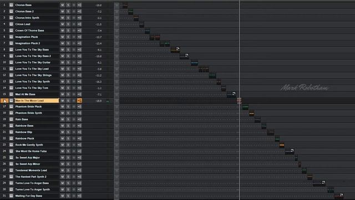
Task: Open instrument icon of Imagination Pluck 2 track
Action: [x=11, y=43]
